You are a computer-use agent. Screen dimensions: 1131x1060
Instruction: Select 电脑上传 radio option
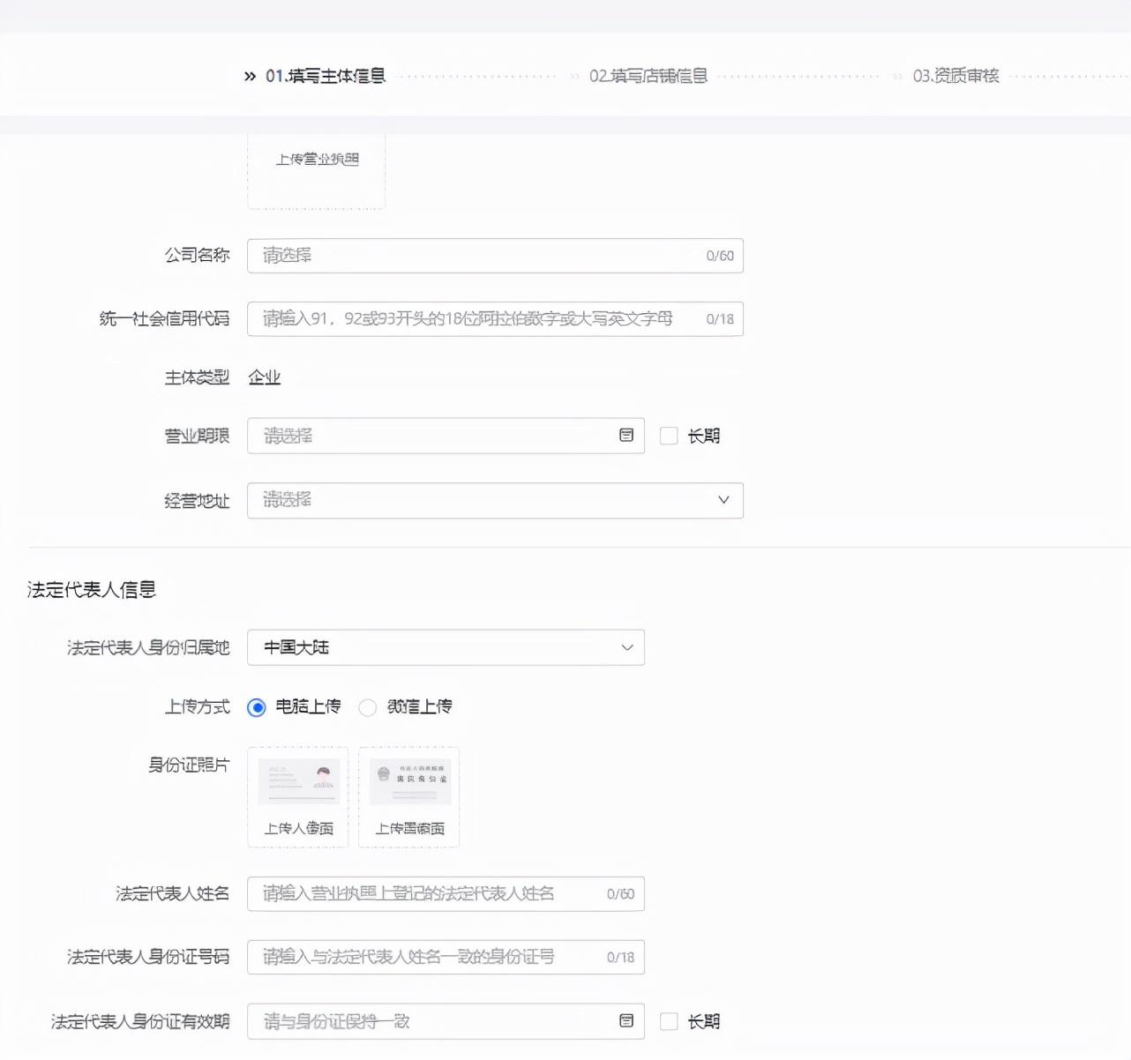point(257,707)
